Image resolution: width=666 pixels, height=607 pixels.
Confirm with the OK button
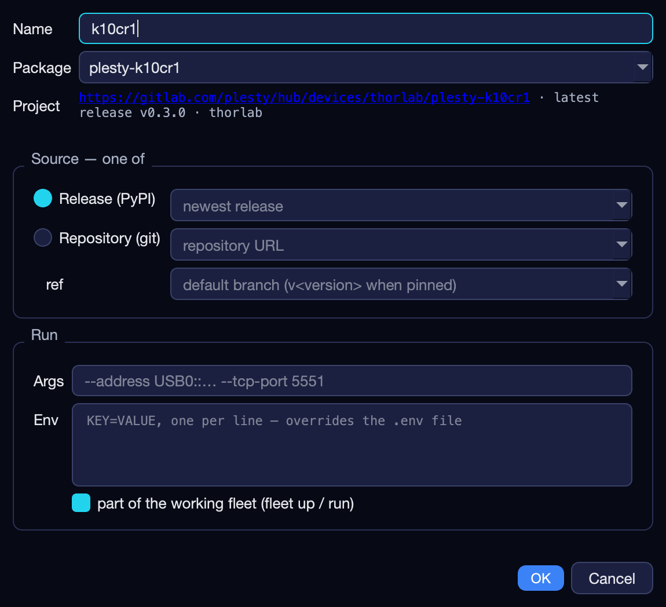pyautogui.click(x=541, y=578)
